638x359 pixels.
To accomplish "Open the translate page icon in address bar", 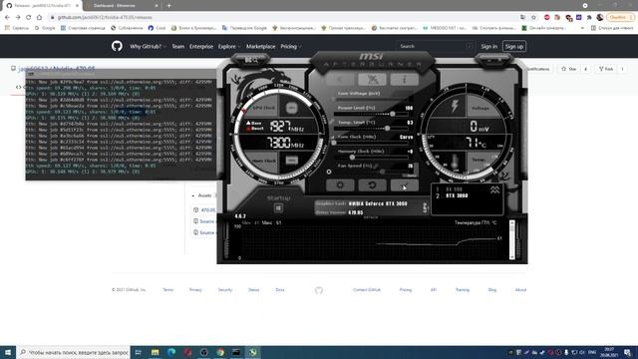I will [522, 17].
